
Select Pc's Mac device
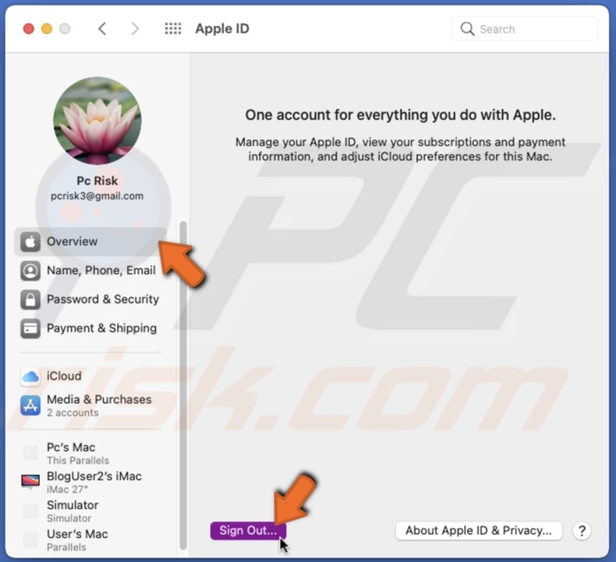coord(90,453)
